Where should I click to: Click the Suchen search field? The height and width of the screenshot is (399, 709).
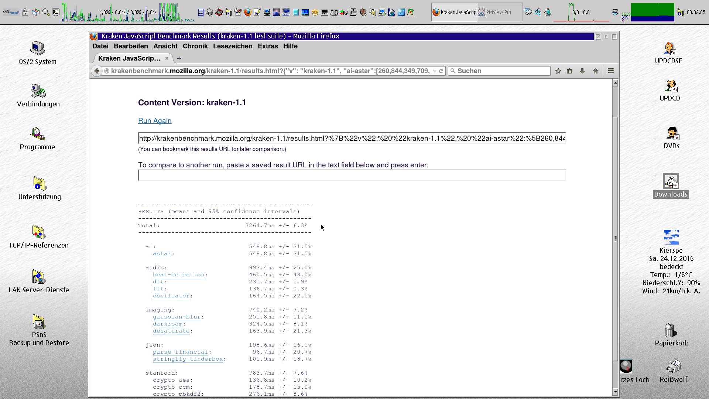(x=499, y=71)
